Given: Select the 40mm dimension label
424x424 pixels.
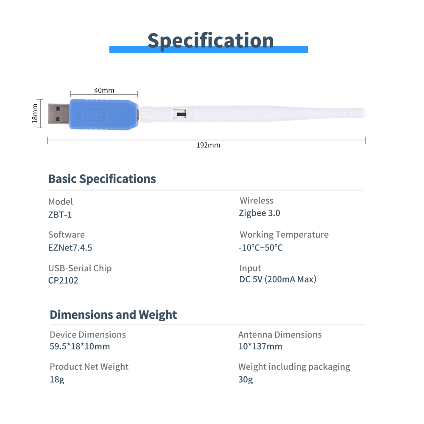Looking at the screenshot, I should (104, 90).
